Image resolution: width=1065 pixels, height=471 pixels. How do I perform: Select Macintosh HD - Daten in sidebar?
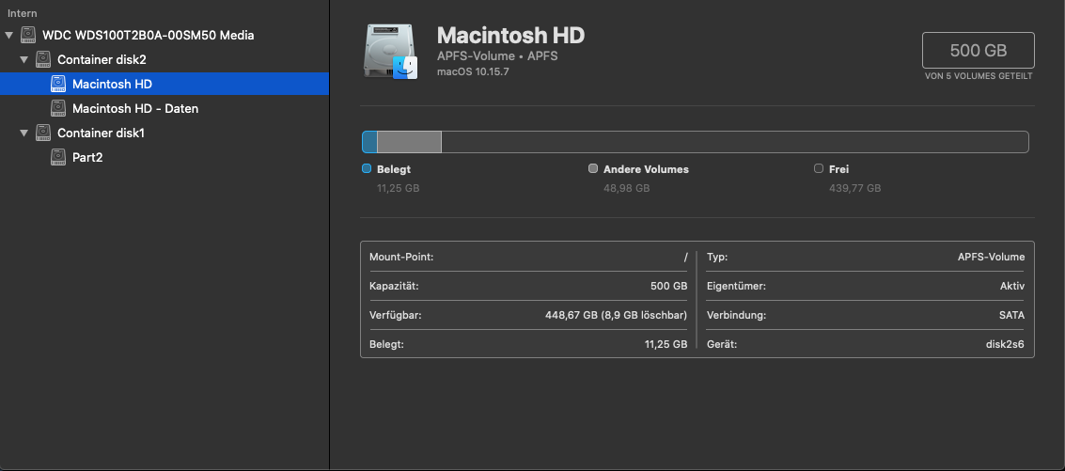coord(134,108)
